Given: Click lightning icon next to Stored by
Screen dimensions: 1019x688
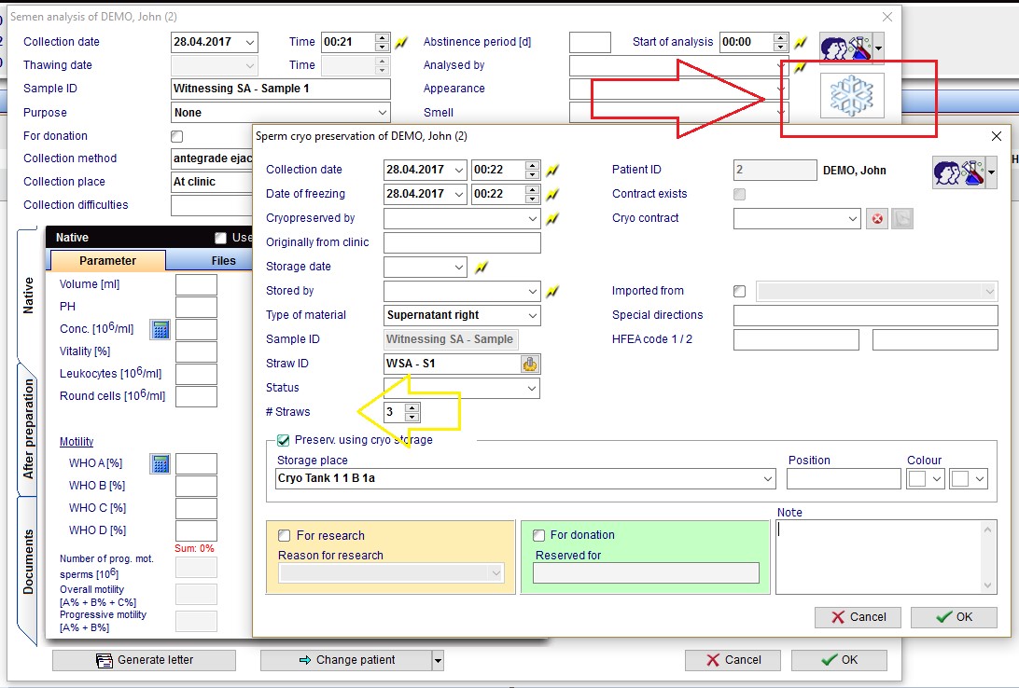Looking at the screenshot, I should tap(552, 292).
